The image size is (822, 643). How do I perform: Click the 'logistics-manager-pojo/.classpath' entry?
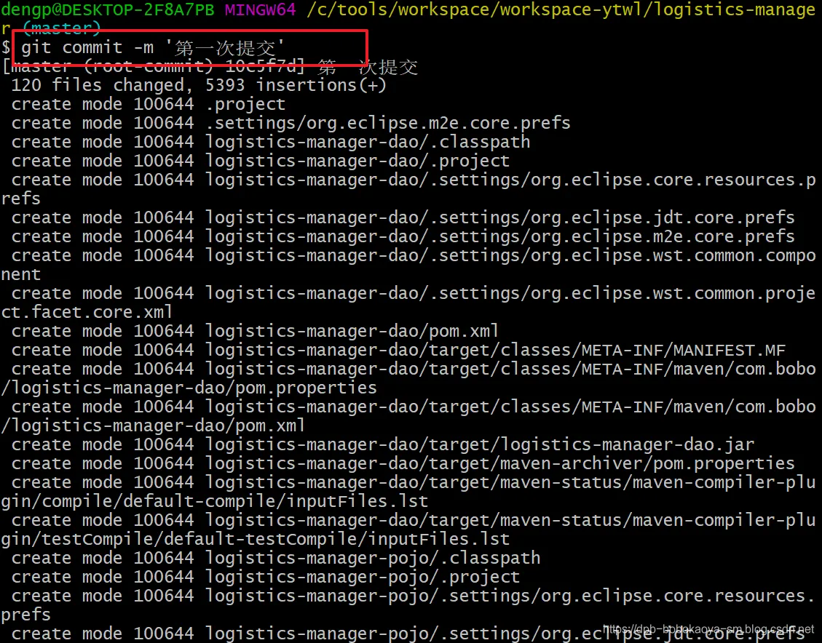point(373,558)
